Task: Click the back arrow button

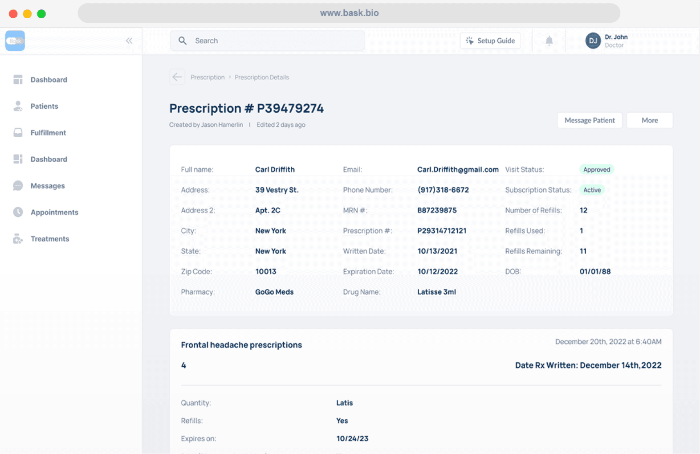Action: coord(177,77)
